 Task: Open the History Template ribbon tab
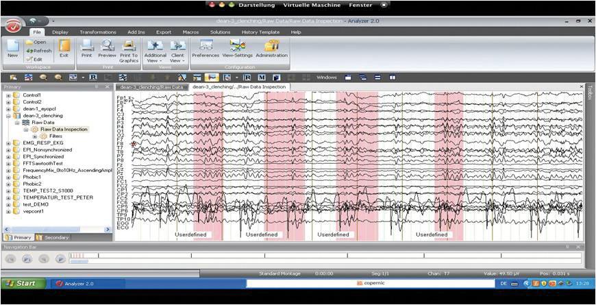261,32
